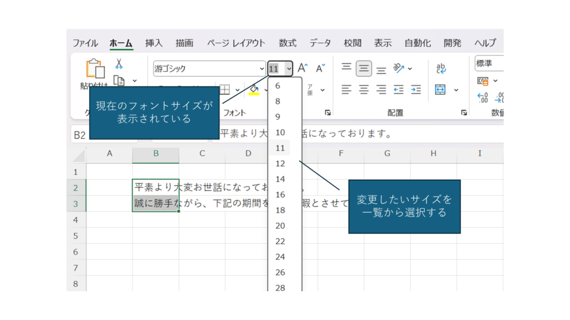This screenshot has height=320, width=570.
Task: Expand the 標準 number format dropdown
Action: [489, 63]
